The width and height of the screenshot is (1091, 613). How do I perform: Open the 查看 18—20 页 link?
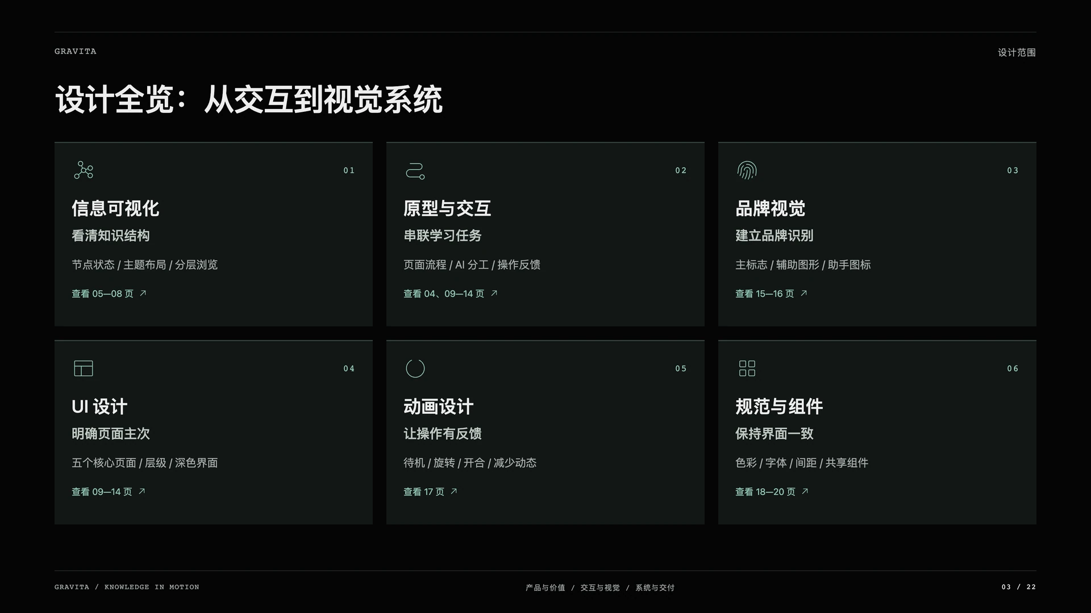click(x=772, y=492)
